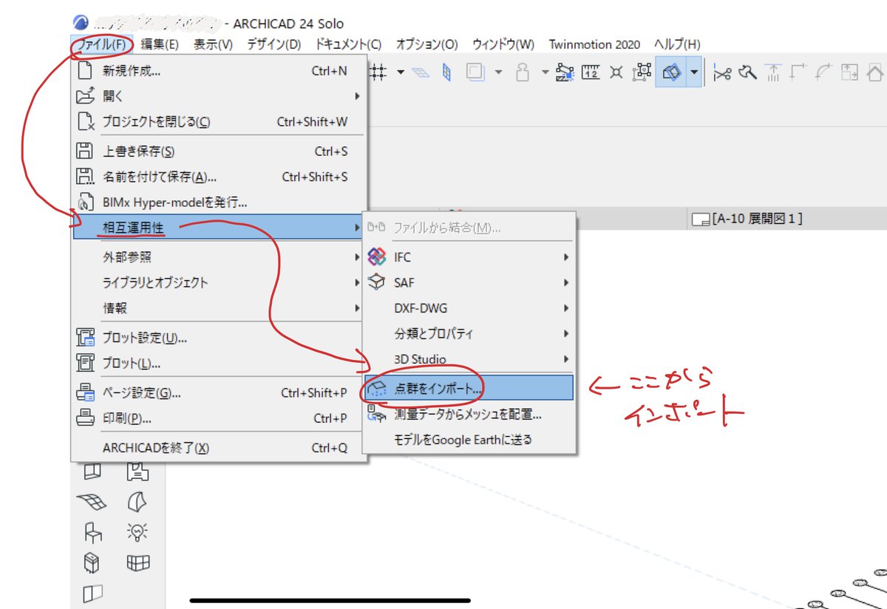The height and width of the screenshot is (609, 887).
Task: Toggle the gravity weight icon
Action: pyautogui.click(x=523, y=72)
